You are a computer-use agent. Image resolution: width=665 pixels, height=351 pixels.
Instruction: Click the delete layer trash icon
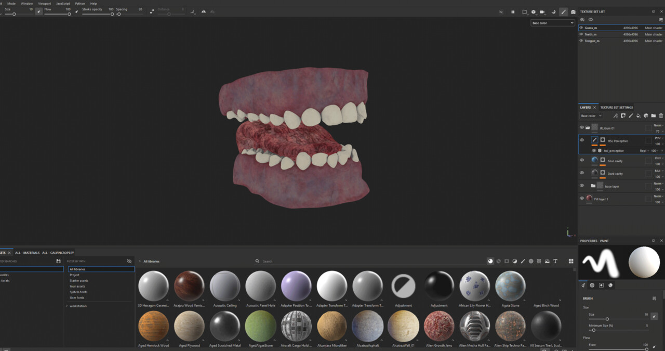(x=661, y=116)
